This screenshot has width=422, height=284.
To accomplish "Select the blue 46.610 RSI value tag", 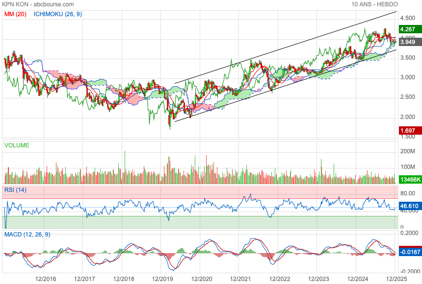I will point(409,206).
